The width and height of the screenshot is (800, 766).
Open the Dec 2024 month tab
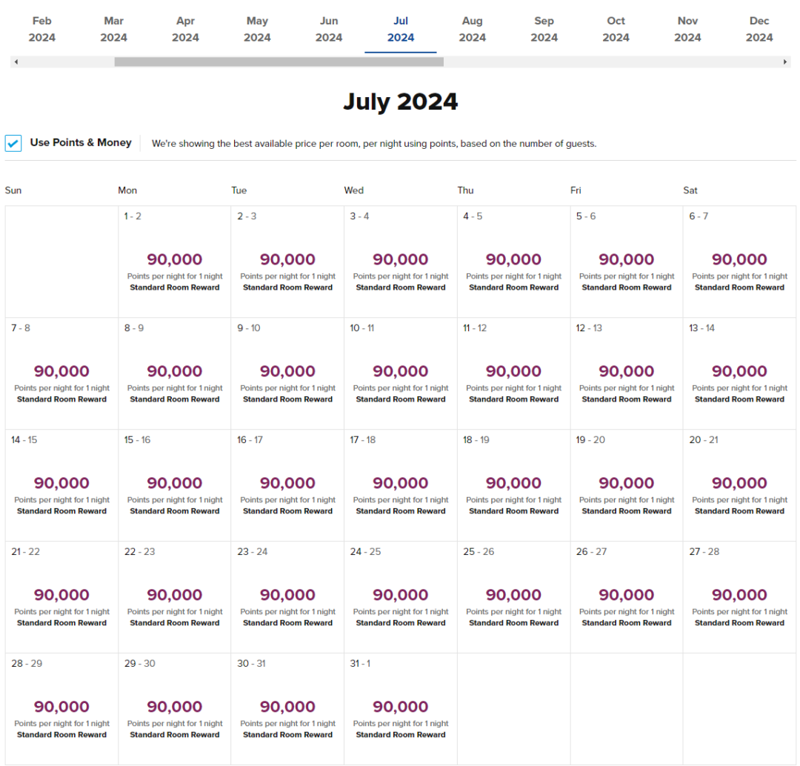coord(759,29)
